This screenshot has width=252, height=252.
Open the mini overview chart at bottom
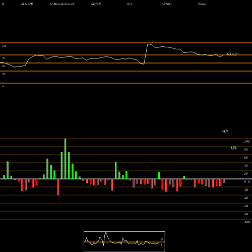124,241
